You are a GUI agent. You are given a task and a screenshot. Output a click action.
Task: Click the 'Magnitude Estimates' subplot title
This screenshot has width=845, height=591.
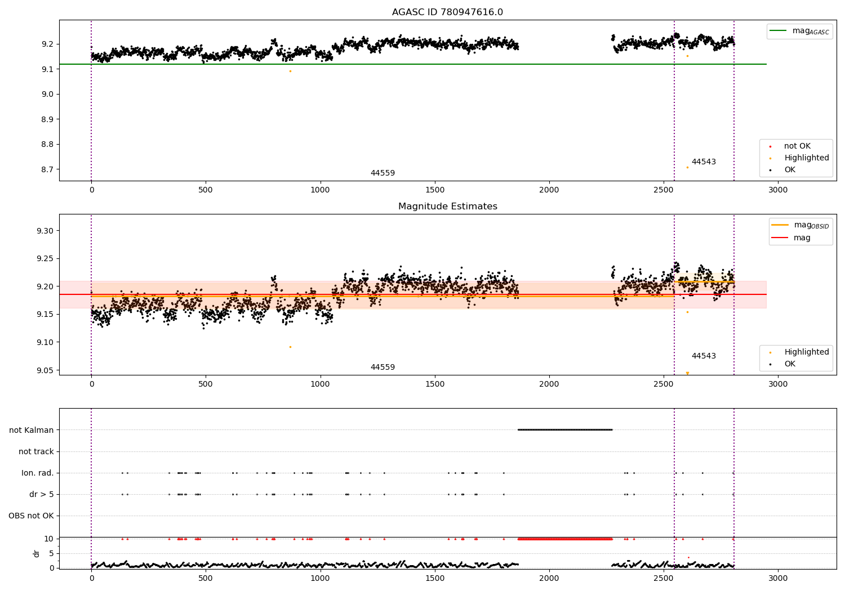coord(447,207)
